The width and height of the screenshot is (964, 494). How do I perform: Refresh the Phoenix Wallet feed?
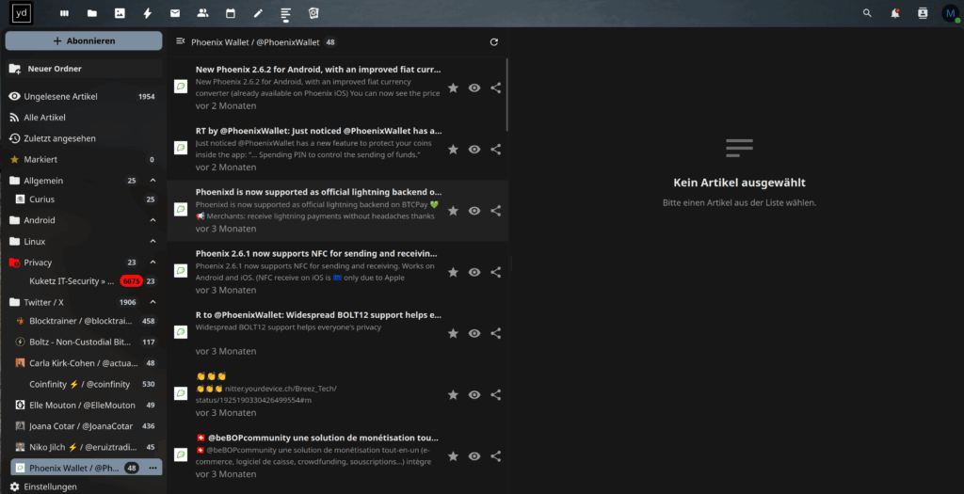[x=493, y=42]
